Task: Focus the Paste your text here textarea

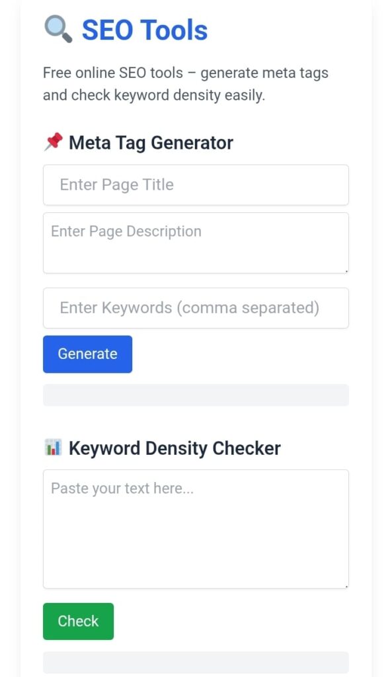Action: coord(196,529)
